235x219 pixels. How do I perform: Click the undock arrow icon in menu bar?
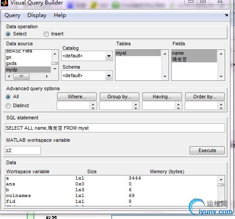(x=226, y=15)
